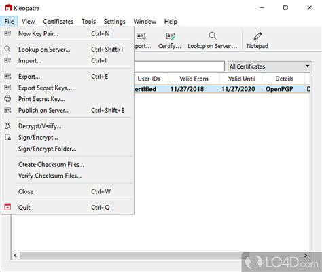Image resolution: width=322 pixels, height=272 pixels.
Task: Minimize the Kleopatra window
Action: click(262, 8)
